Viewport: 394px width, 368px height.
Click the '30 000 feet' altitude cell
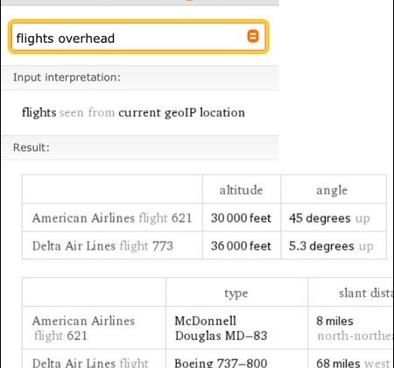(x=241, y=218)
